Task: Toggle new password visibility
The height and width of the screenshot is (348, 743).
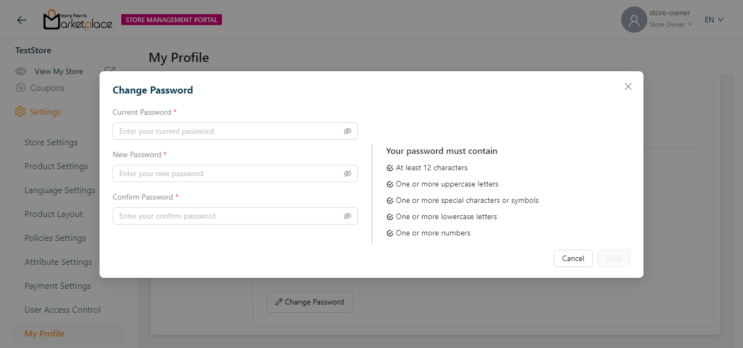Action: click(x=348, y=173)
